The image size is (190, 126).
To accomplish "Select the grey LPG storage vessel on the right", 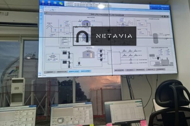I will tap(155, 38).
